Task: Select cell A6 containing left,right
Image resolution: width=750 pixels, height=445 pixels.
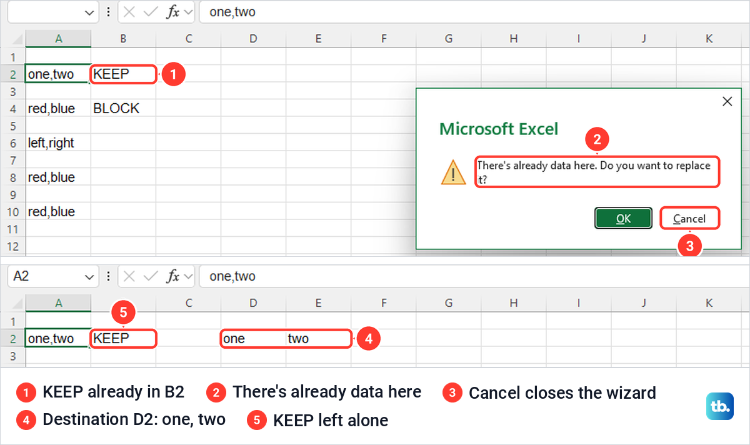Action: pyautogui.click(x=58, y=143)
